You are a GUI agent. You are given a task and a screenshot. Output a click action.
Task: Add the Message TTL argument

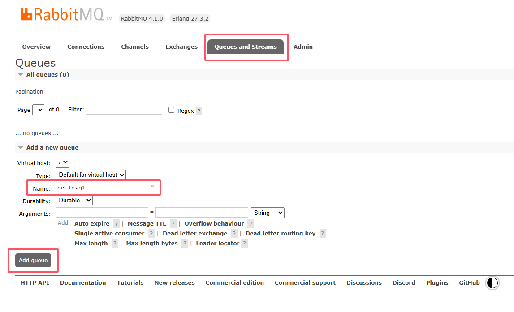pos(147,224)
